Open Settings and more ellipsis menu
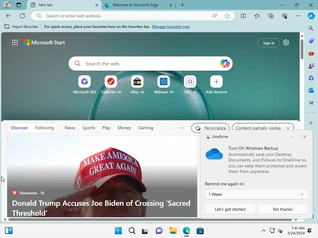Viewport: 318px width, 238px height. point(298,16)
